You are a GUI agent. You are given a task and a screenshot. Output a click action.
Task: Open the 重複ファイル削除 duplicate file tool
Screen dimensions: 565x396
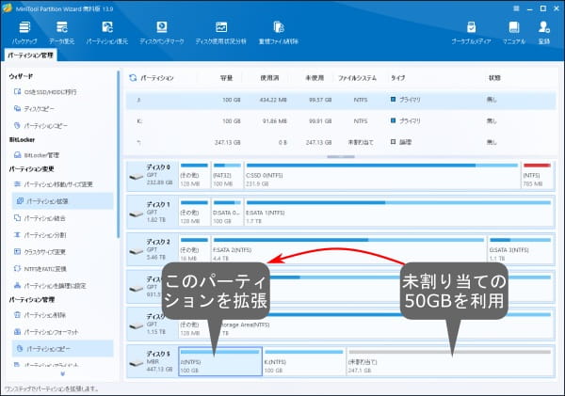click(279, 32)
